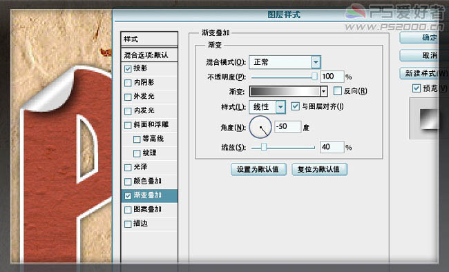This screenshot has height=272, width=449.
Task: Select the 投影 row label
Action: 140,68
